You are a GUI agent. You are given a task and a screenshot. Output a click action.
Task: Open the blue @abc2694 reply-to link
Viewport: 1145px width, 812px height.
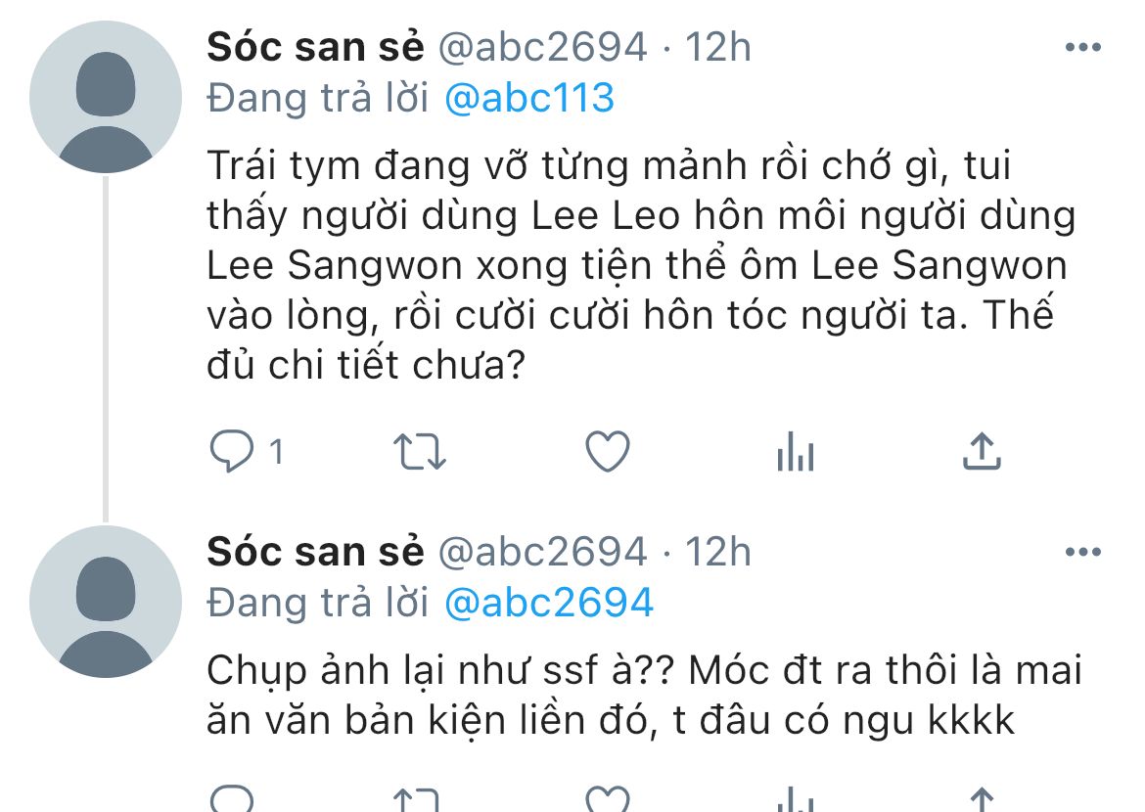click(548, 604)
